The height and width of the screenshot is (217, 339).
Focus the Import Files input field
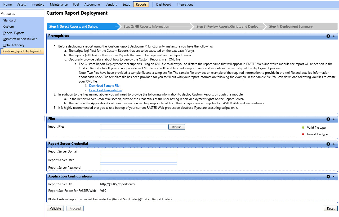tap(134, 127)
